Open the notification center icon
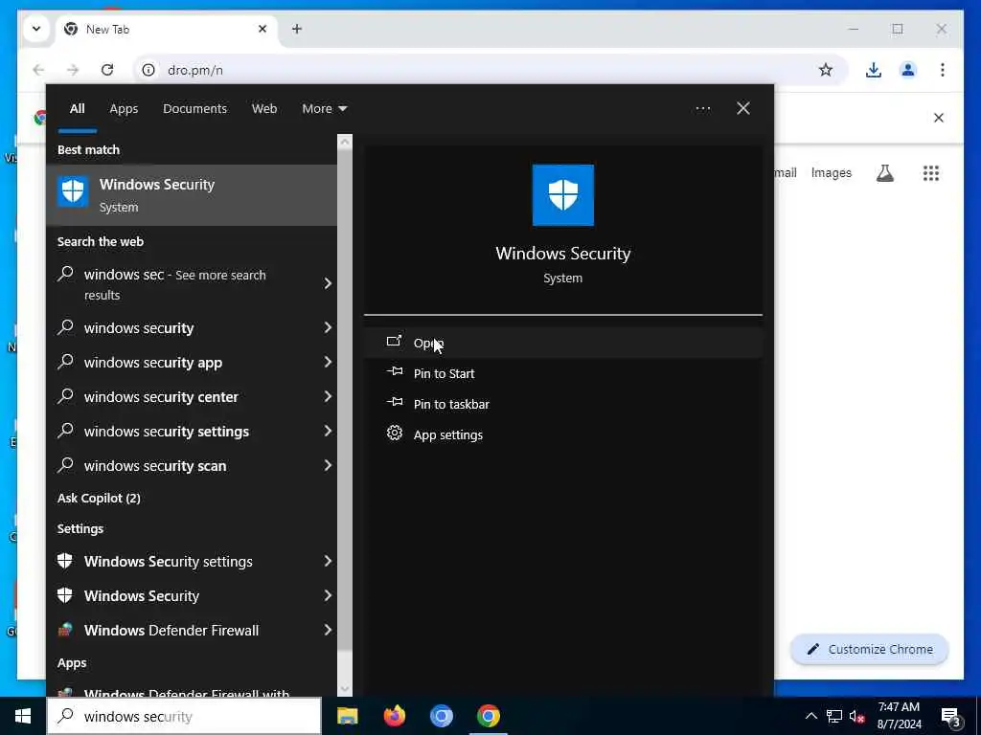Viewport: 981px width, 735px height. (950, 717)
